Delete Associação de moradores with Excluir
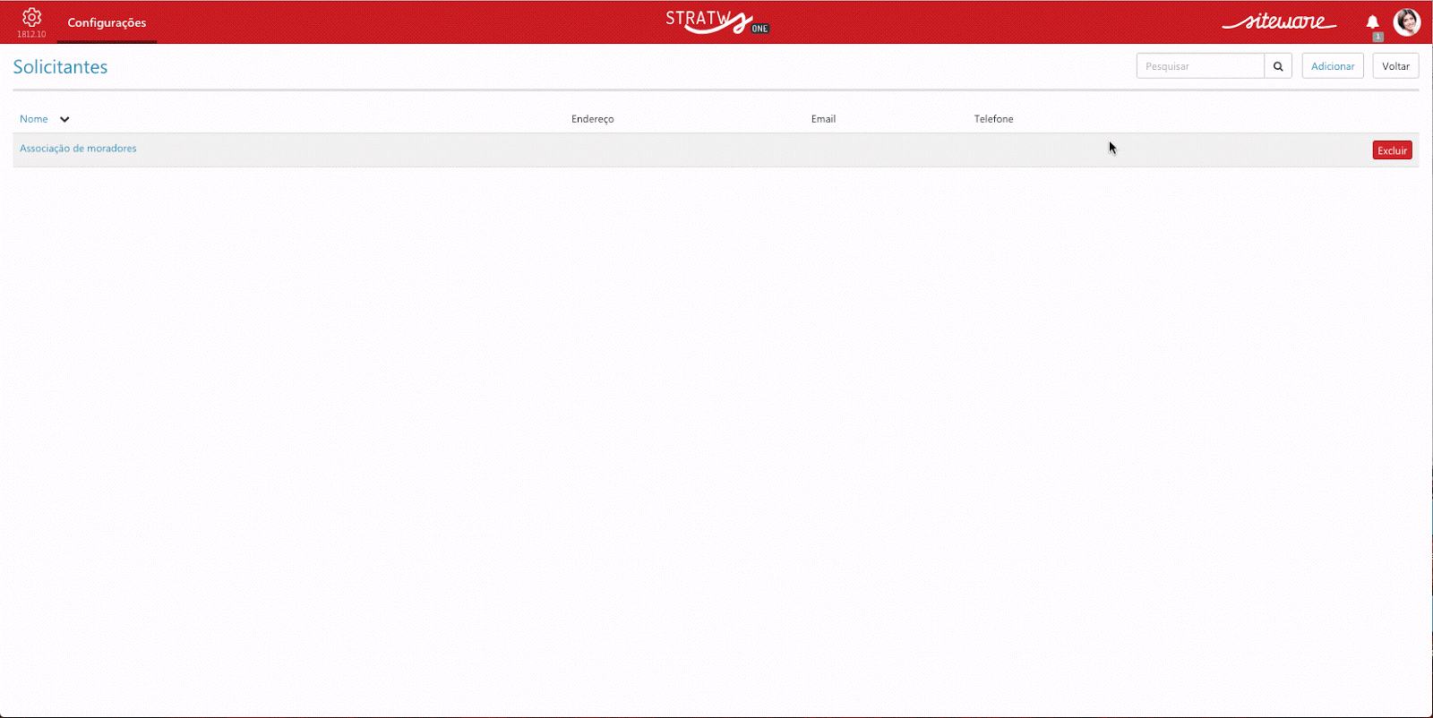Screen dimensions: 1433x718 point(1392,150)
